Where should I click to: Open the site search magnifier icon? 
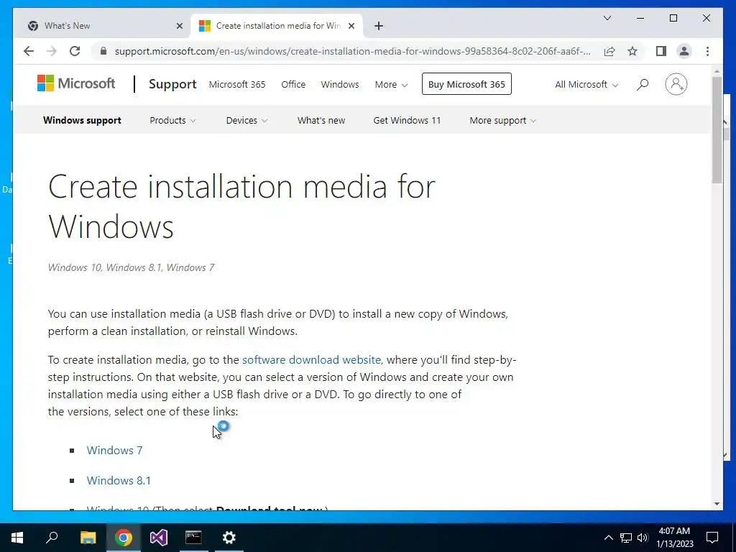642,85
